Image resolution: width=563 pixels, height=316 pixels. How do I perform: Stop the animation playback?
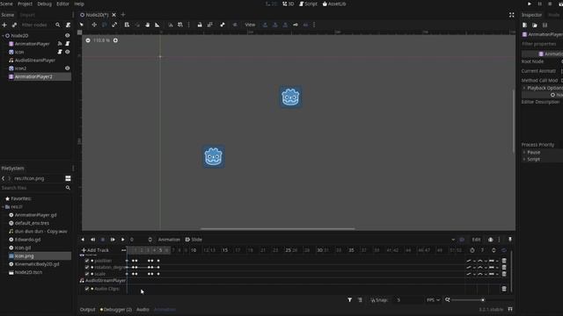tap(103, 240)
